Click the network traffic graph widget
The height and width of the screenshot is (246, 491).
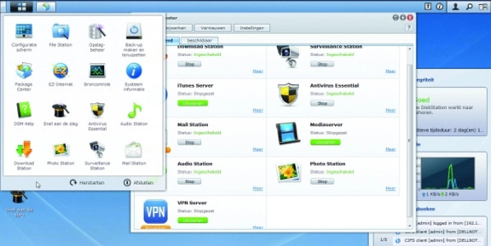pyautogui.click(x=447, y=174)
